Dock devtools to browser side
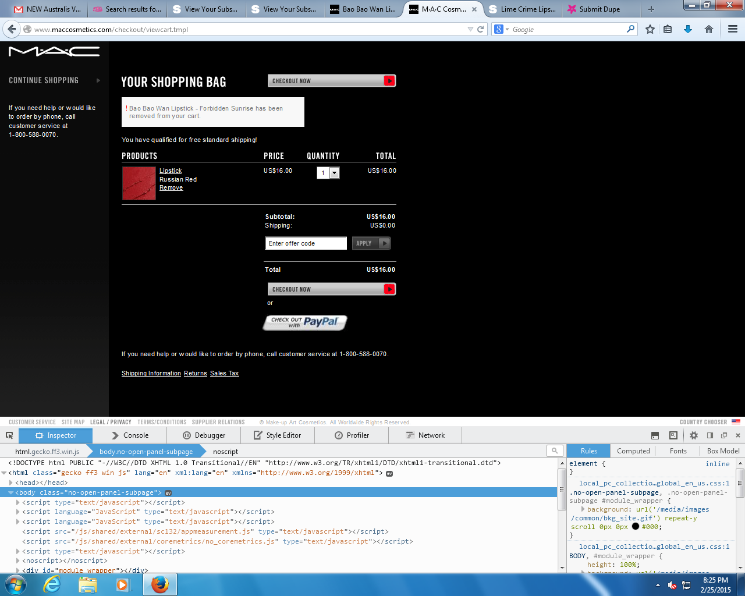Viewport: 745px width, 596px height. pyautogui.click(x=709, y=435)
